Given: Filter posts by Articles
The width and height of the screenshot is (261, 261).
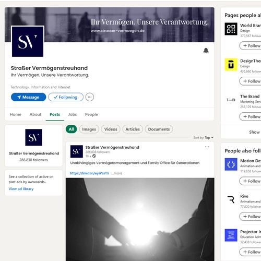Looking at the screenshot, I should click(133, 129).
